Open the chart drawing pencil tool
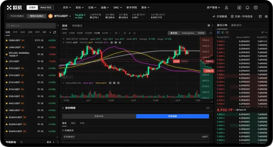Viewport: 273px width, 147px height. click(130, 33)
